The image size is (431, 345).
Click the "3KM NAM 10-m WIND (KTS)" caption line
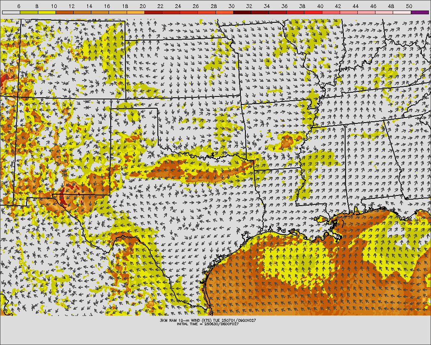[208, 321]
